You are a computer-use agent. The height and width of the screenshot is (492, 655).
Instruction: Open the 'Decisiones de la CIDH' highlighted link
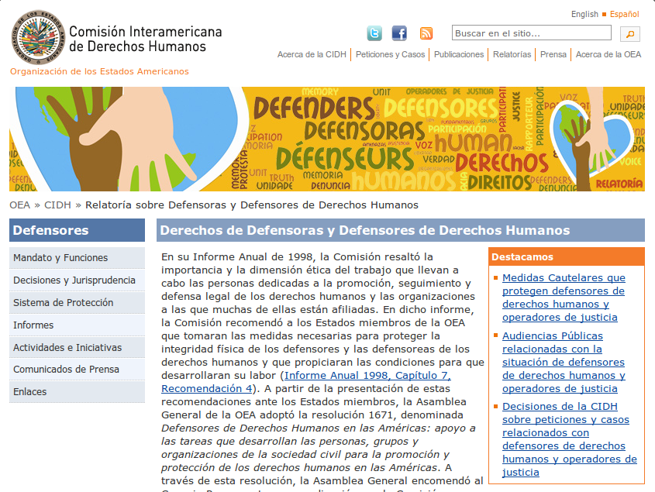pos(570,439)
